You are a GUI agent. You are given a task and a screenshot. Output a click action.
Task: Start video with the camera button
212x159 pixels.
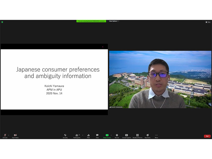[x=15, y=136]
